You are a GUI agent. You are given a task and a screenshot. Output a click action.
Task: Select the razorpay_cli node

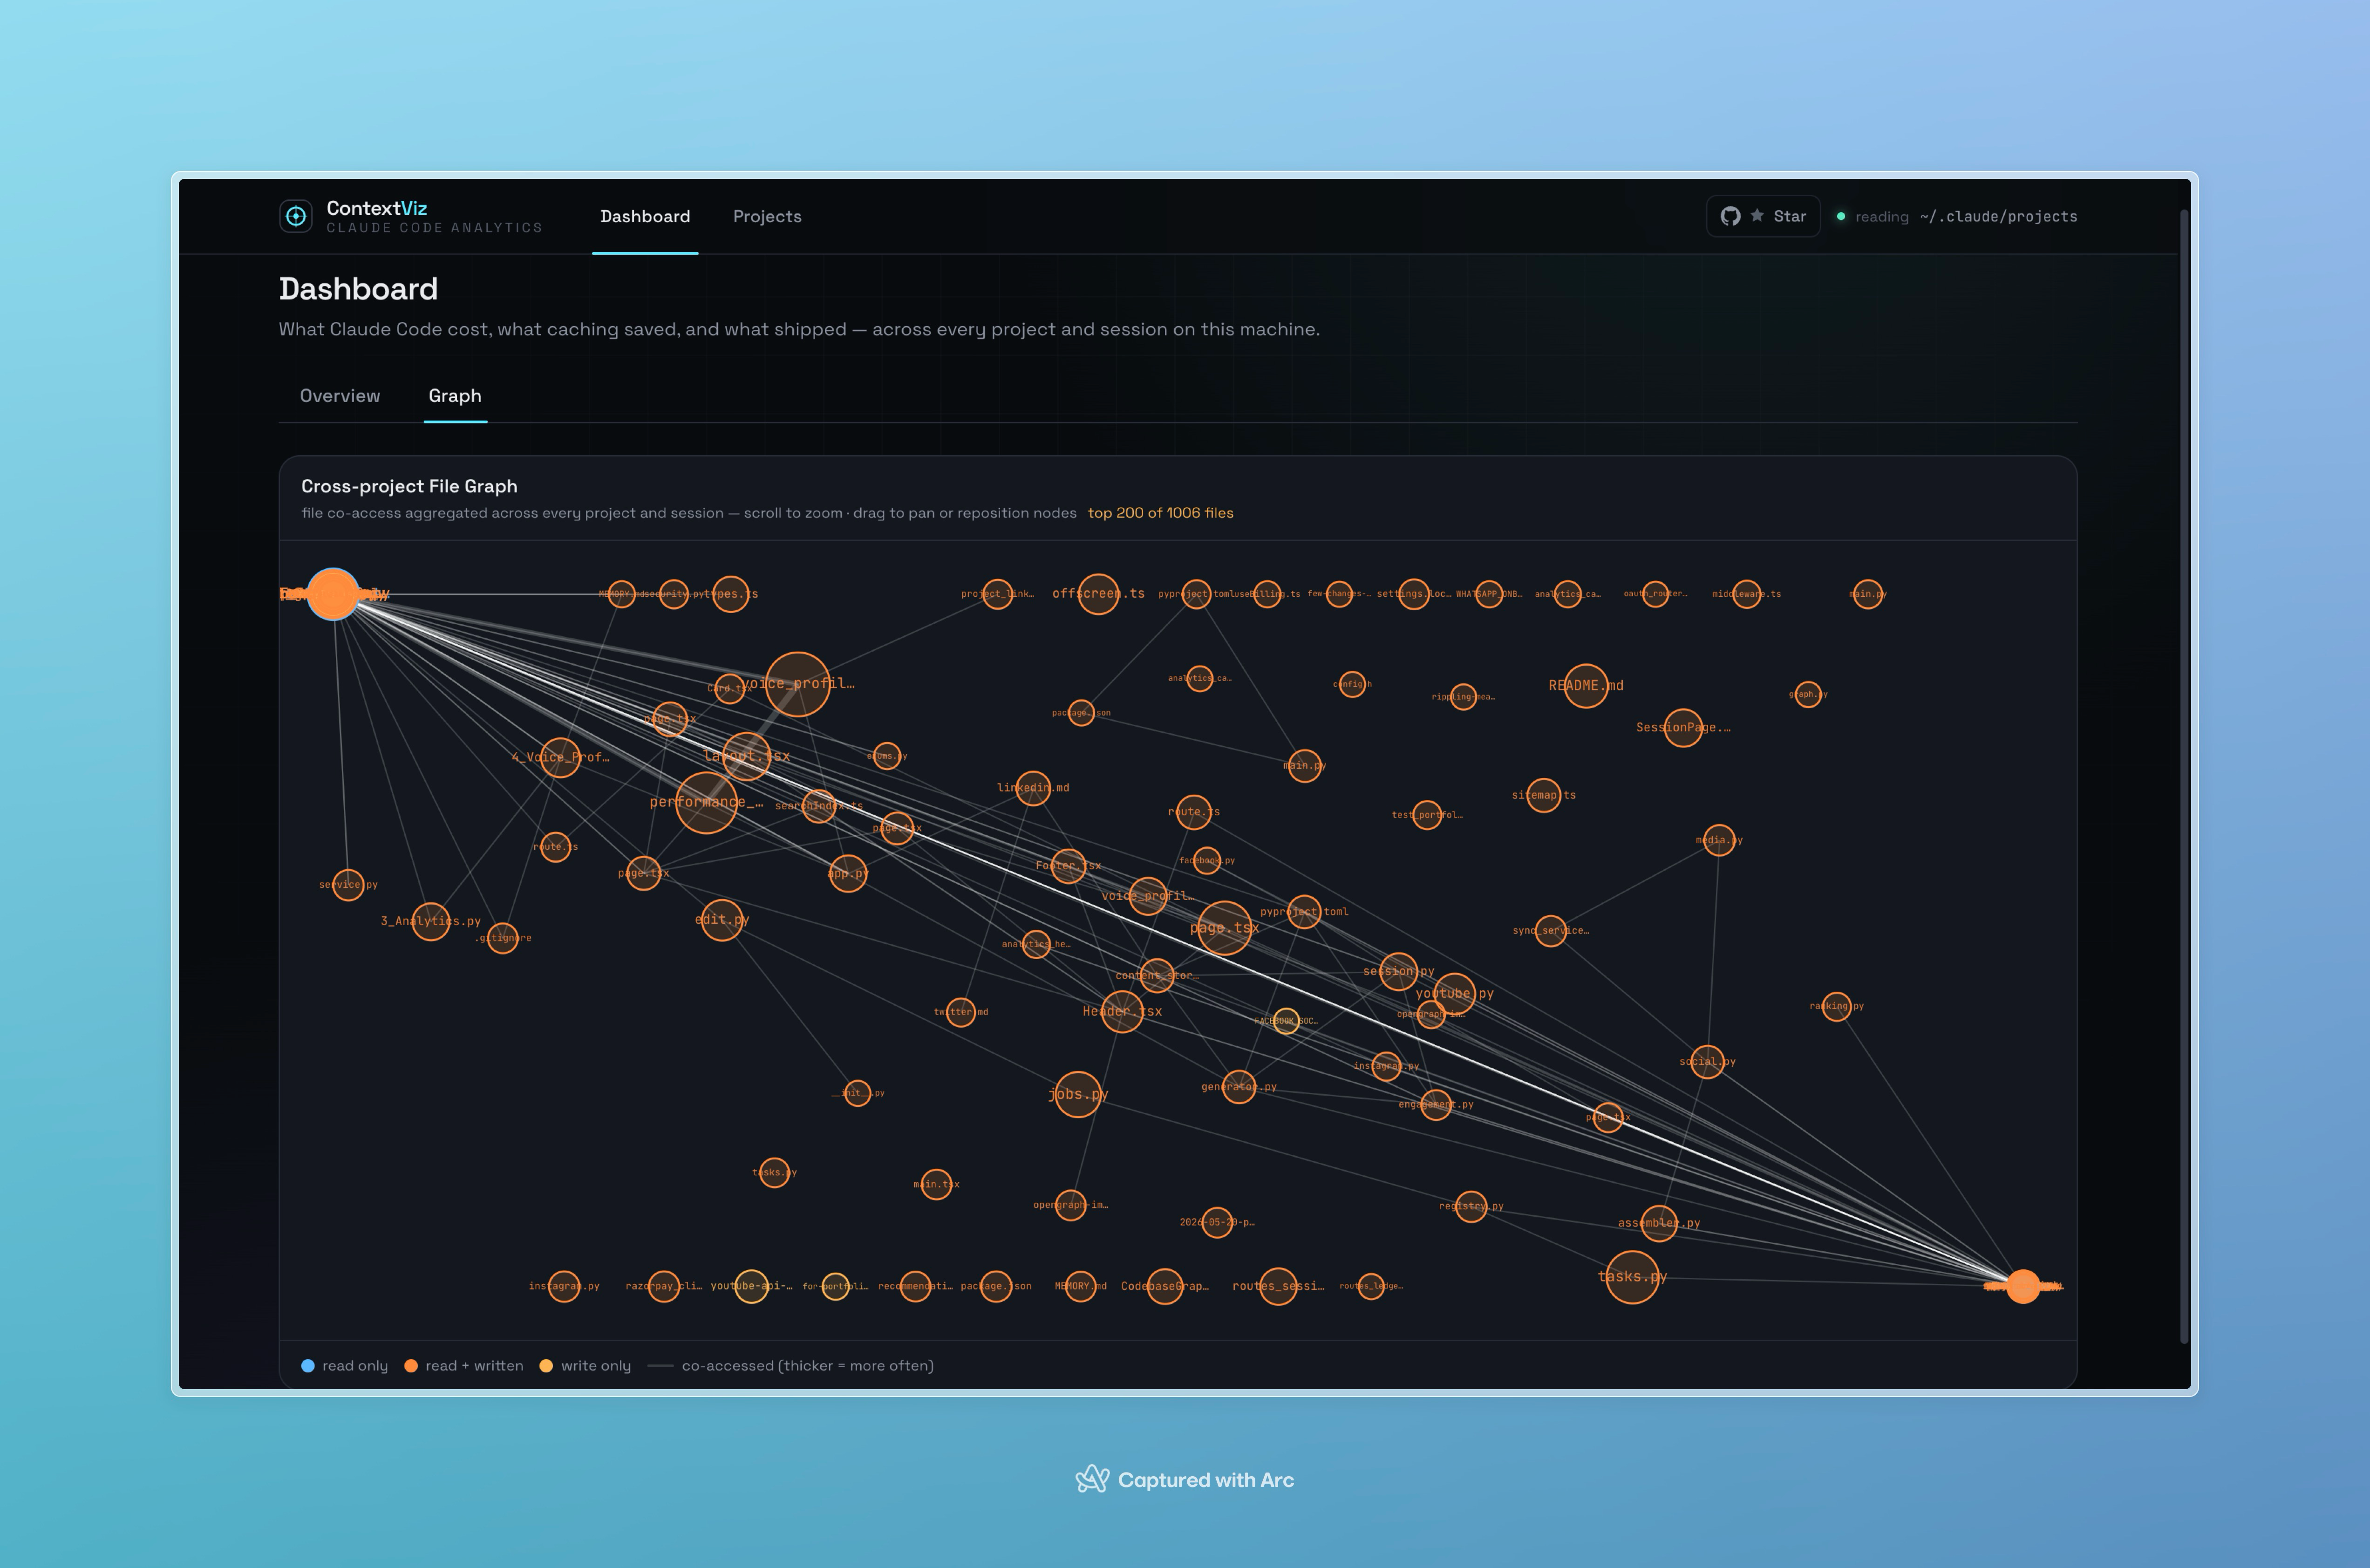point(663,1286)
